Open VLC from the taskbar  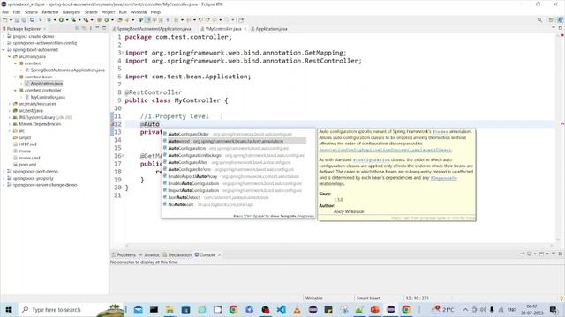[x=297, y=309]
